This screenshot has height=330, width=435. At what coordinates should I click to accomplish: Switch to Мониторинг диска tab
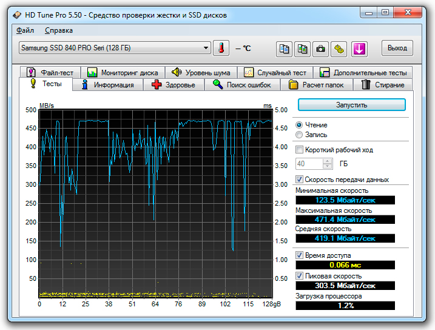pyautogui.click(x=123, y=73)
